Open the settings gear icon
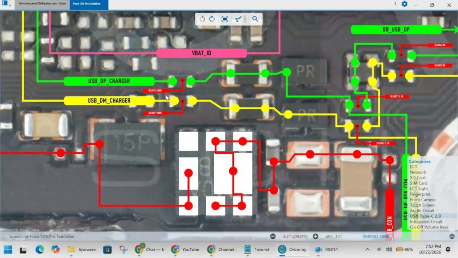The width and height of the screenshot is (458, 258). click(404, 4)
